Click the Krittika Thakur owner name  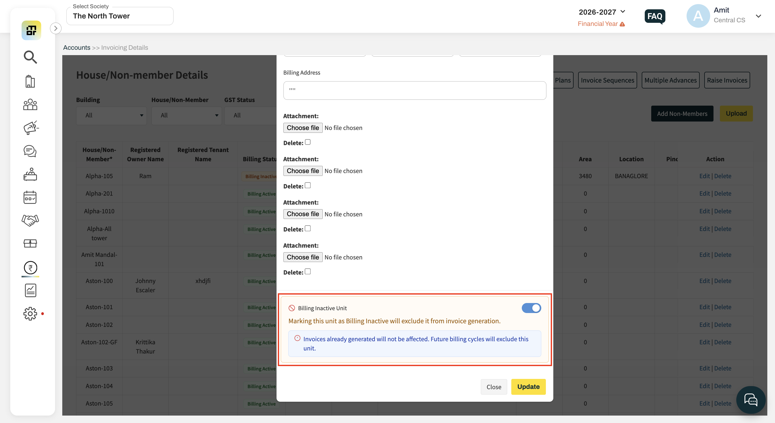145,347
